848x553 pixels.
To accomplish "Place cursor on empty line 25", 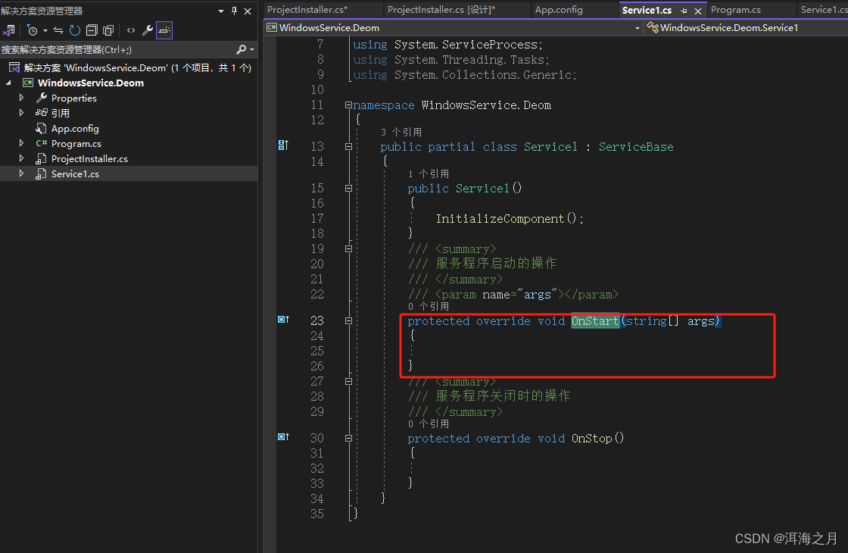I will 541,351.
